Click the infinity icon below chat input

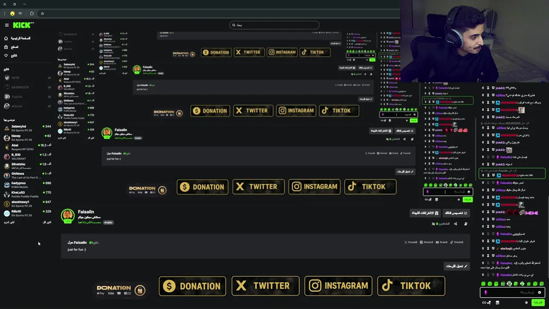click(x=484, y=303)
